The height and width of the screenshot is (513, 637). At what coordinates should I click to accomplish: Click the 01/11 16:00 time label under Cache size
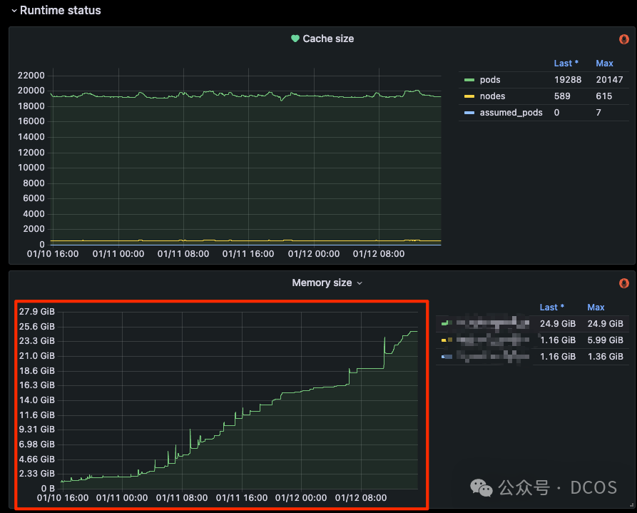pos(248,254)
